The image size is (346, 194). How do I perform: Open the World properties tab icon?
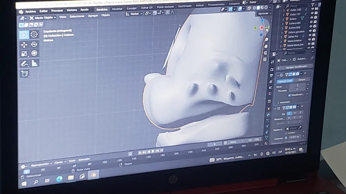[270, 94]
